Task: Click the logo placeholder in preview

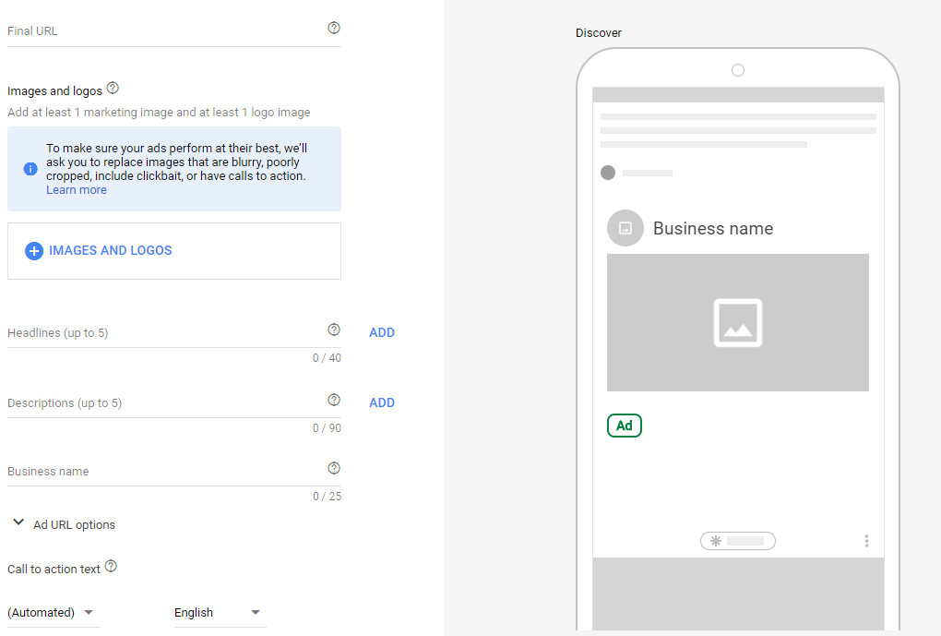Action: click(625, 228)
